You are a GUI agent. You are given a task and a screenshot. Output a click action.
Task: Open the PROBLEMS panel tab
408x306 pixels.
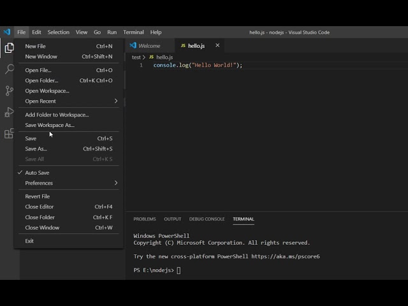click(145, 219)
